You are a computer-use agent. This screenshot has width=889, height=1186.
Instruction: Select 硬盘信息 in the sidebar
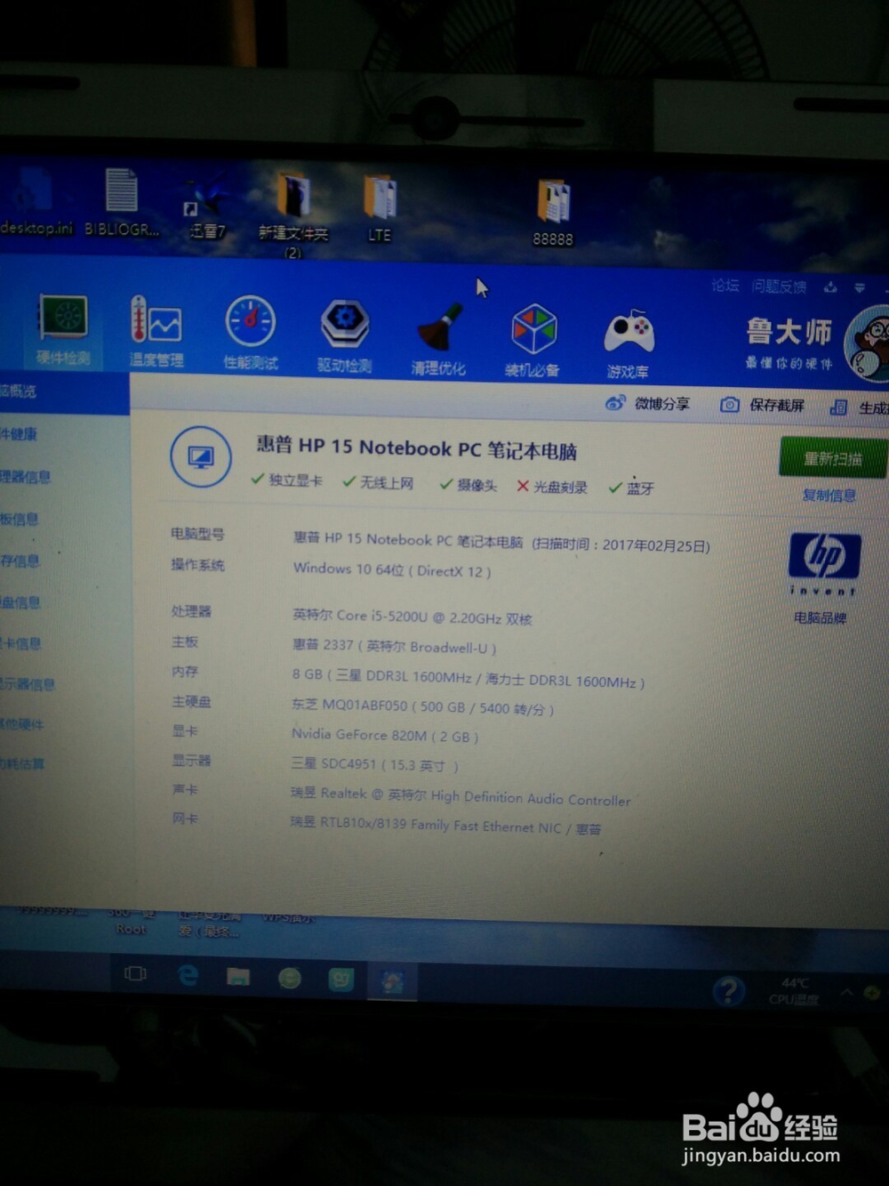coord(20,602)
